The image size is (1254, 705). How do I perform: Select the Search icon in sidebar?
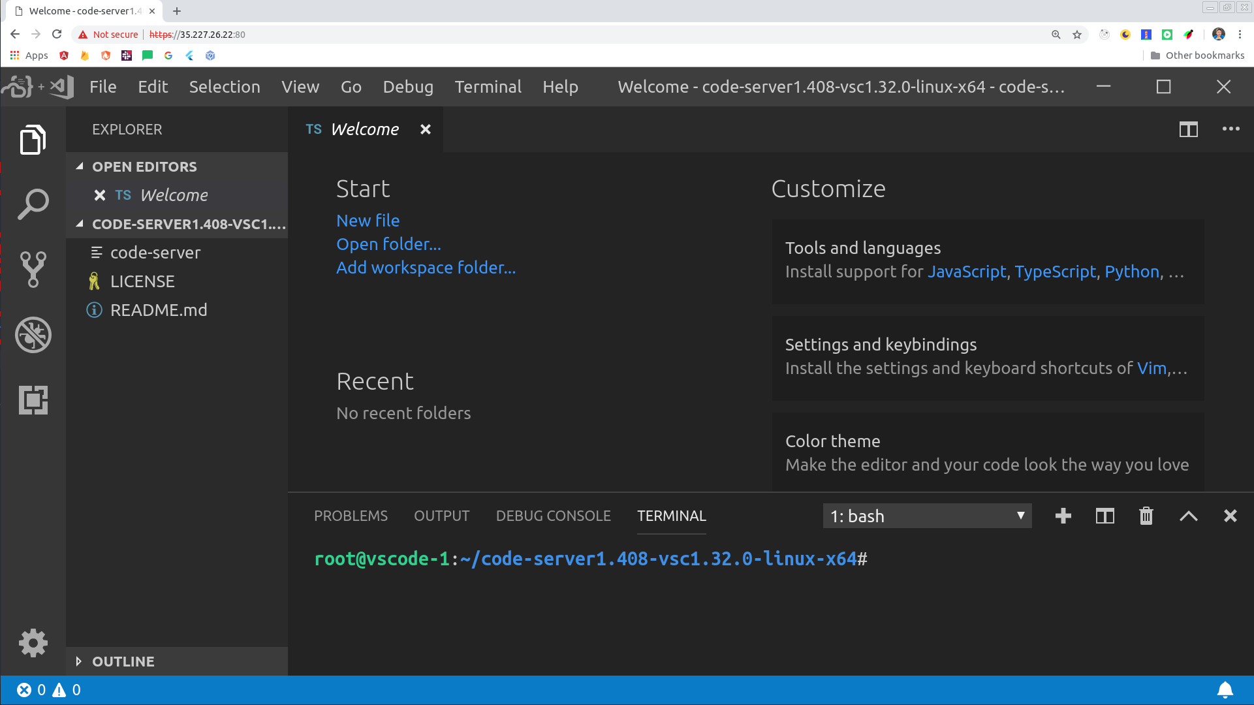click(33, 204)
